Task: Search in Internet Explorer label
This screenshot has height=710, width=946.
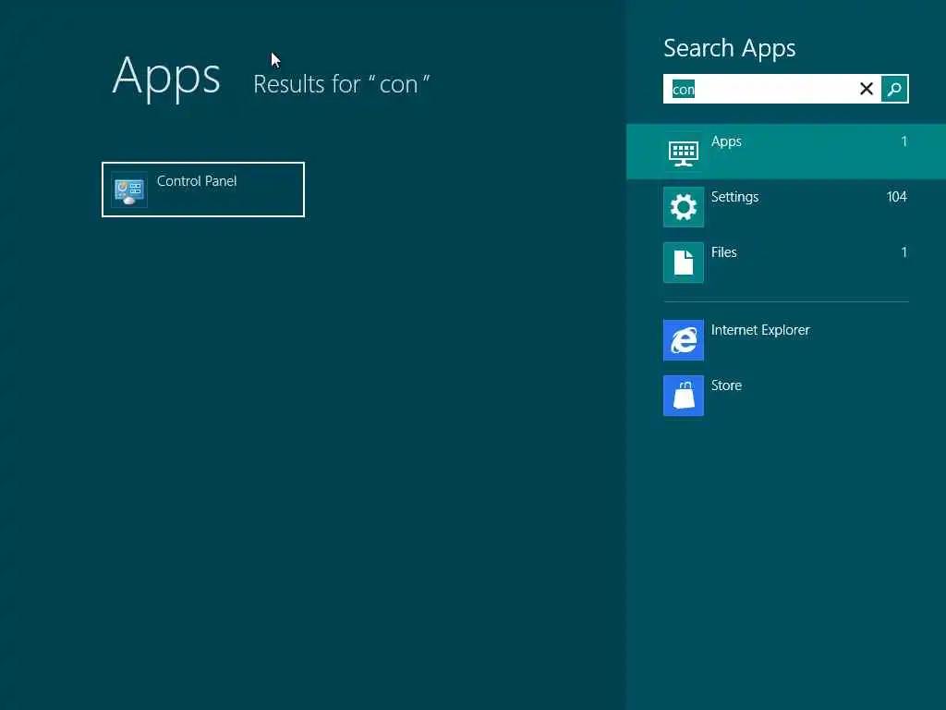Action: [760, 330]
